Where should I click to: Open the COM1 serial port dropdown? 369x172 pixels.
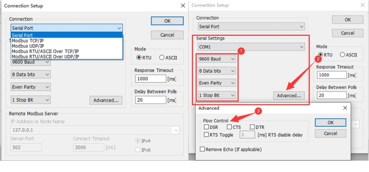coord(251,47)
